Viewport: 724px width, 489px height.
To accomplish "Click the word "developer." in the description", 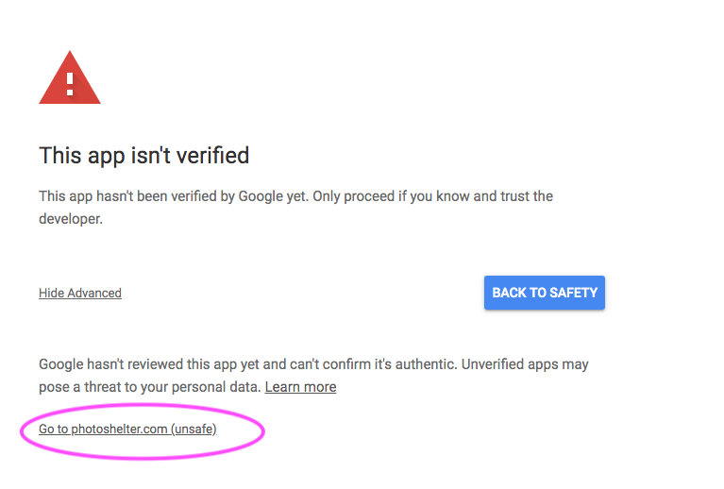I will 71,219.
